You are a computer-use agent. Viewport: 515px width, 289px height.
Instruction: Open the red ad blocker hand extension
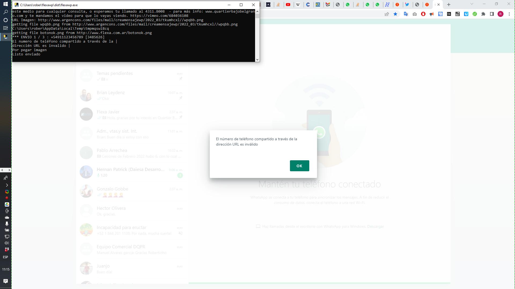pyautogui.click(x=423, y=14)
